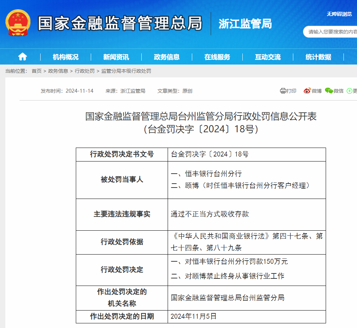Click the source text 来源：浙江监管局
The height and width of the screenshot is (328, 357).
point(125,91)
